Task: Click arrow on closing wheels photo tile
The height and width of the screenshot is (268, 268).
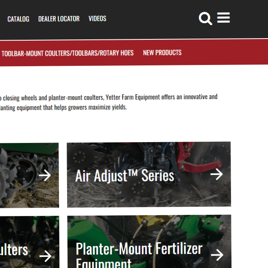Action: [45, 175]
